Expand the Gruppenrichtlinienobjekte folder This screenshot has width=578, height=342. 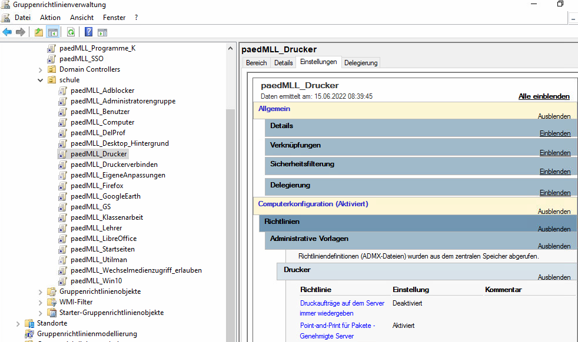pyautogui.click(x=41, y=291)
